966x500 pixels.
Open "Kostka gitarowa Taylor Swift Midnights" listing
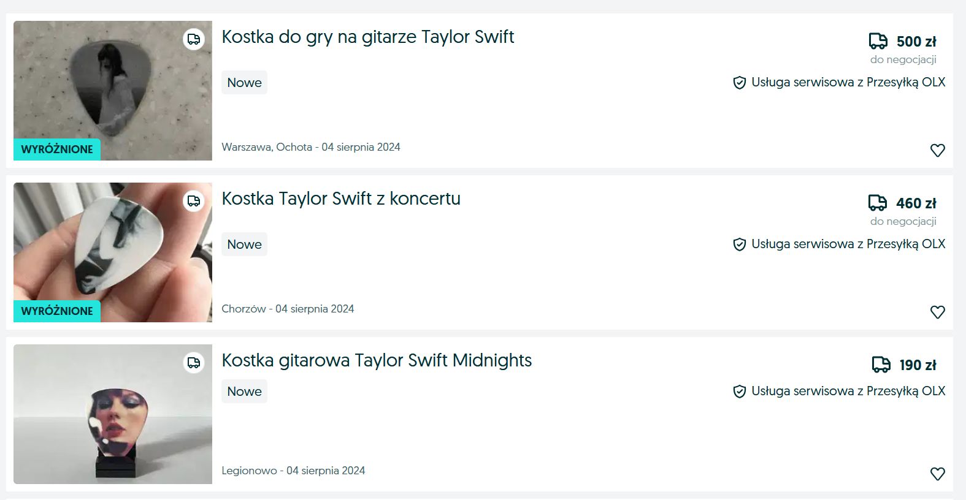point(376,360)
